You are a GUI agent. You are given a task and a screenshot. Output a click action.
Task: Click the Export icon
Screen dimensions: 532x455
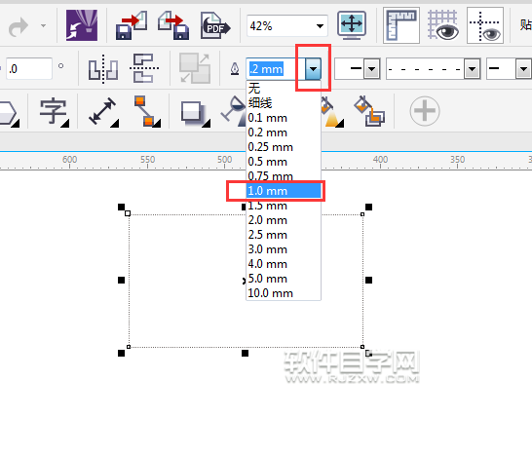point(173,25)
